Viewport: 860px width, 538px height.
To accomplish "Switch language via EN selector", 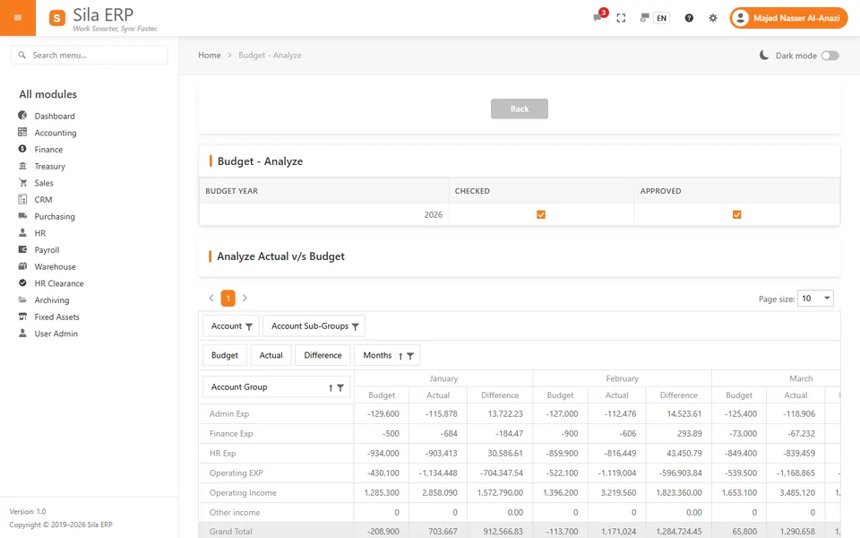I will [x=661, y=18].
